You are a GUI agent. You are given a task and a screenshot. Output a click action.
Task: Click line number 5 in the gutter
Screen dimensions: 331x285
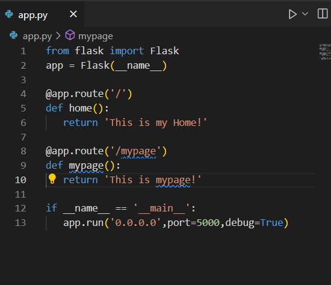click(x=23, y=108)
